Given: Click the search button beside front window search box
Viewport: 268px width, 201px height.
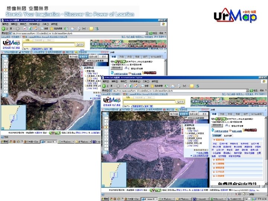Looking at the screenshot, I should tap(180, 102).
